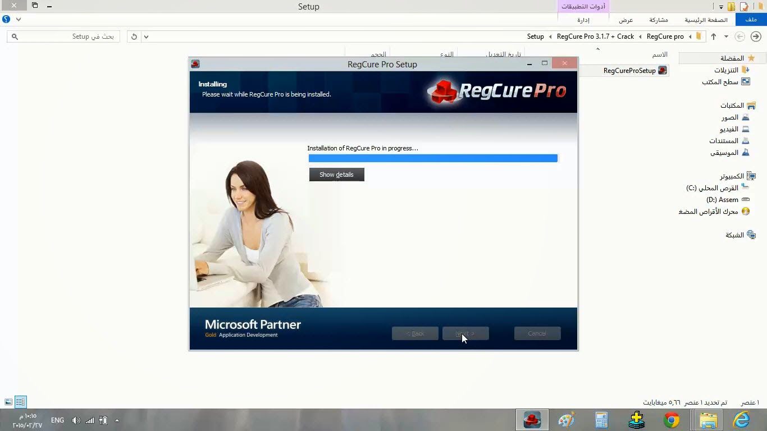This screenshot has width=767, height=431.
Task: Select the أدوات التطبيقات contextual tab header
Action: pos(584,6)
